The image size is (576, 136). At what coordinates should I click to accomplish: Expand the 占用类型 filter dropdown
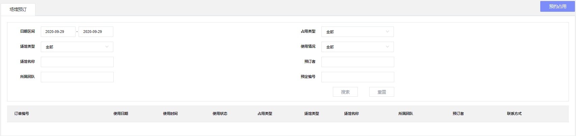click(357, 32)
